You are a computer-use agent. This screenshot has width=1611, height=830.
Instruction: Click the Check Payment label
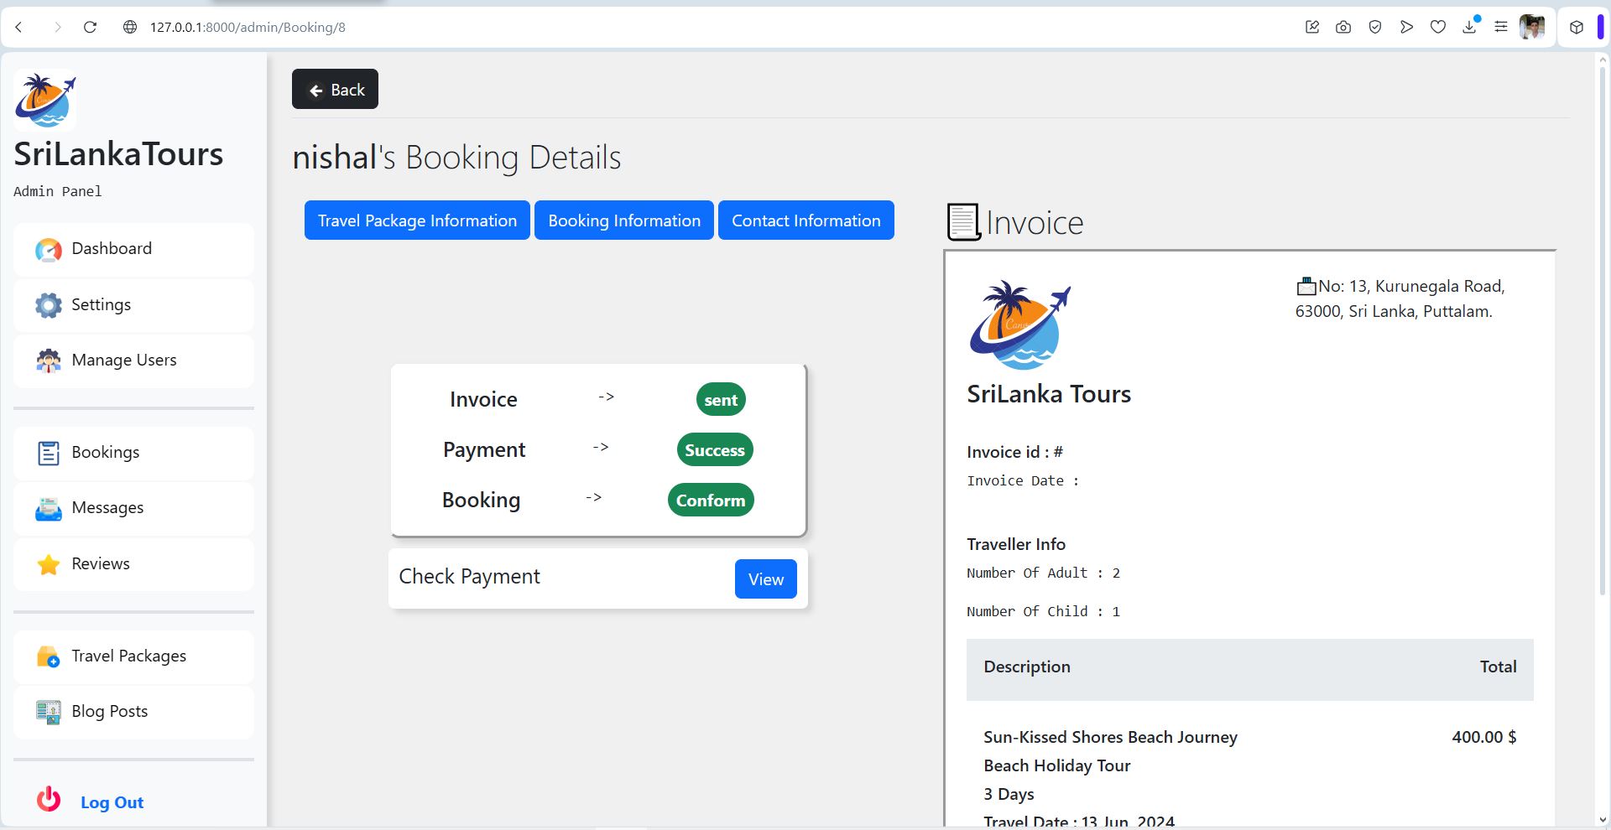[469, 577]
